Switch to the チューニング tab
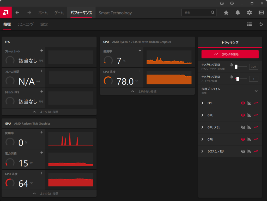The width and height of the screenshot is (267, 201). (x=26, y=24)
